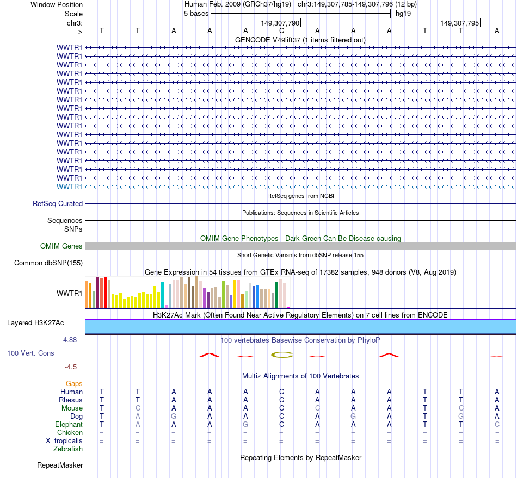Viewport: 517px width, 478px height.
Task: Click the 100 Vert. Cons label
Action: (x=30, y=353)
